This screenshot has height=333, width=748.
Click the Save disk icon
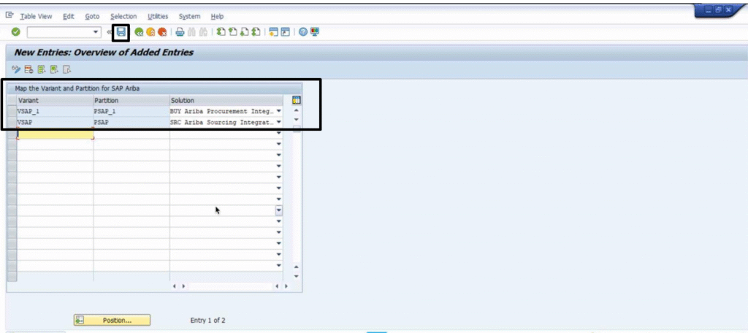tap(121, 32)
